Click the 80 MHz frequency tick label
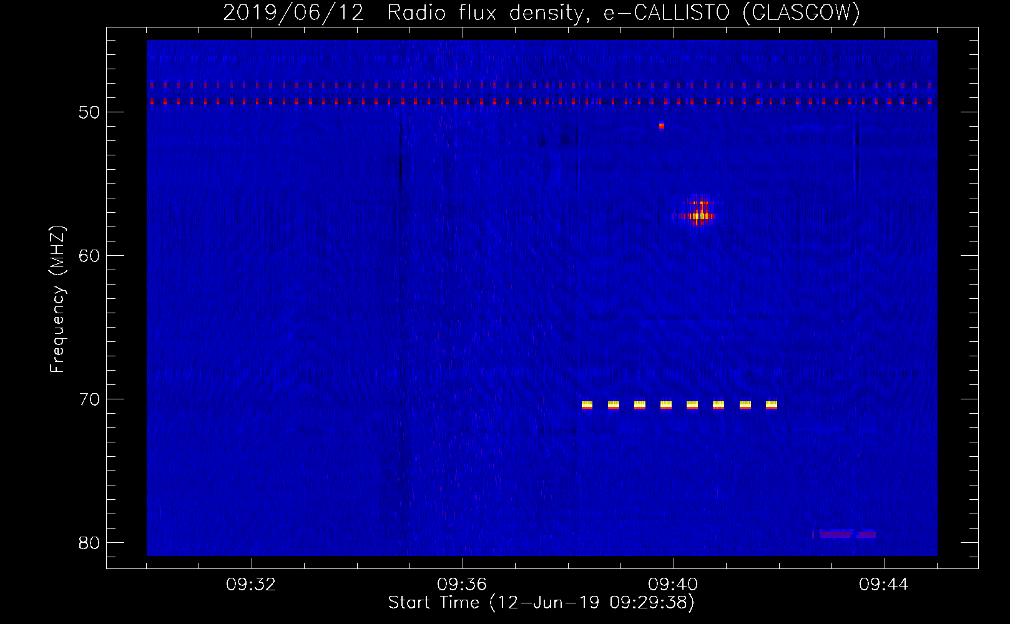This screenshot has height=624, width=1010. click(x=89, y=543)
